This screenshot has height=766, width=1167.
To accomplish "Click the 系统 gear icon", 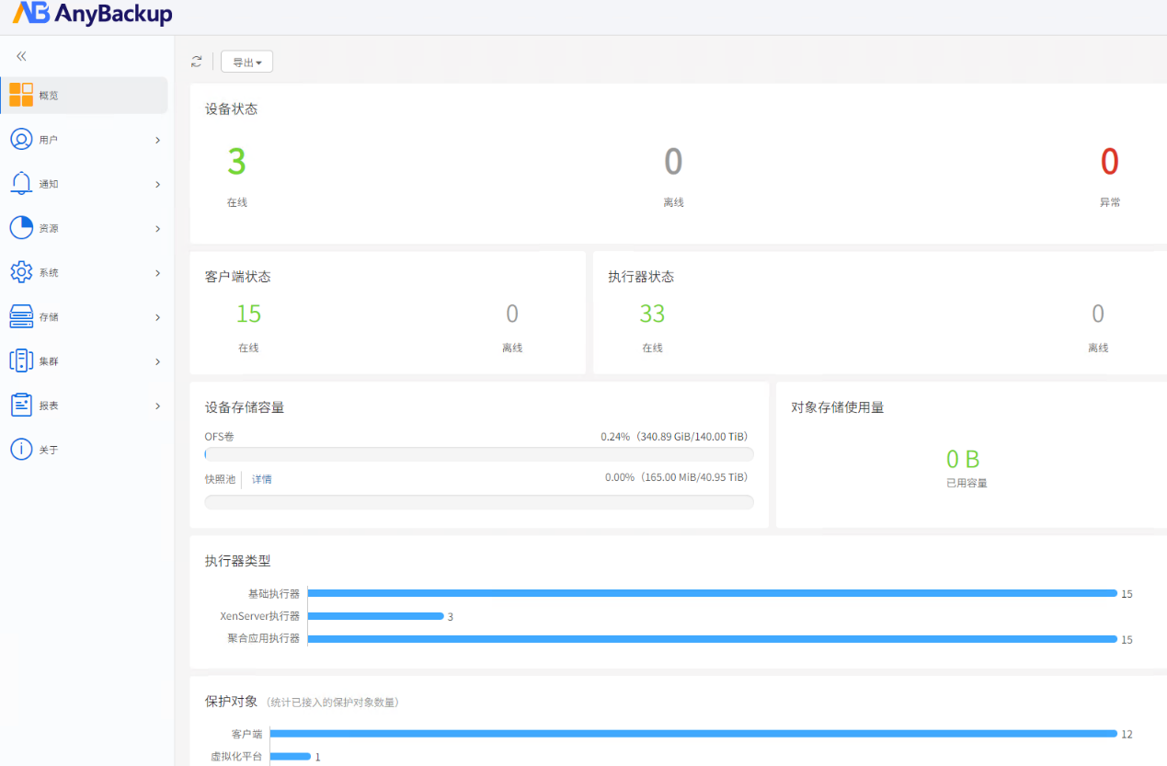I will [21, 272].
